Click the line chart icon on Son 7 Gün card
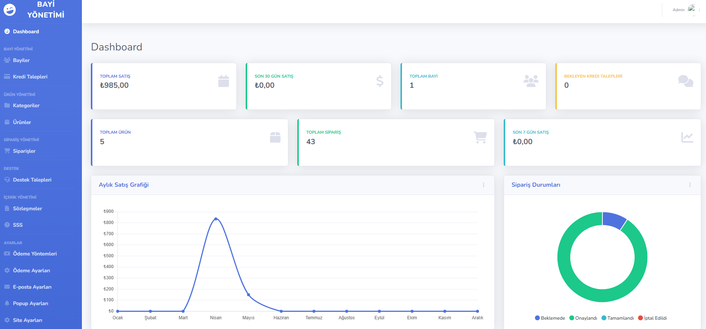Image resolution: width=706 pixels, height=329 pixels. (687, 137)
